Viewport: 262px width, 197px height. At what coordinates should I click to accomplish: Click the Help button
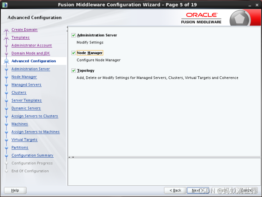pyautogui.click(x=15, y=190)
